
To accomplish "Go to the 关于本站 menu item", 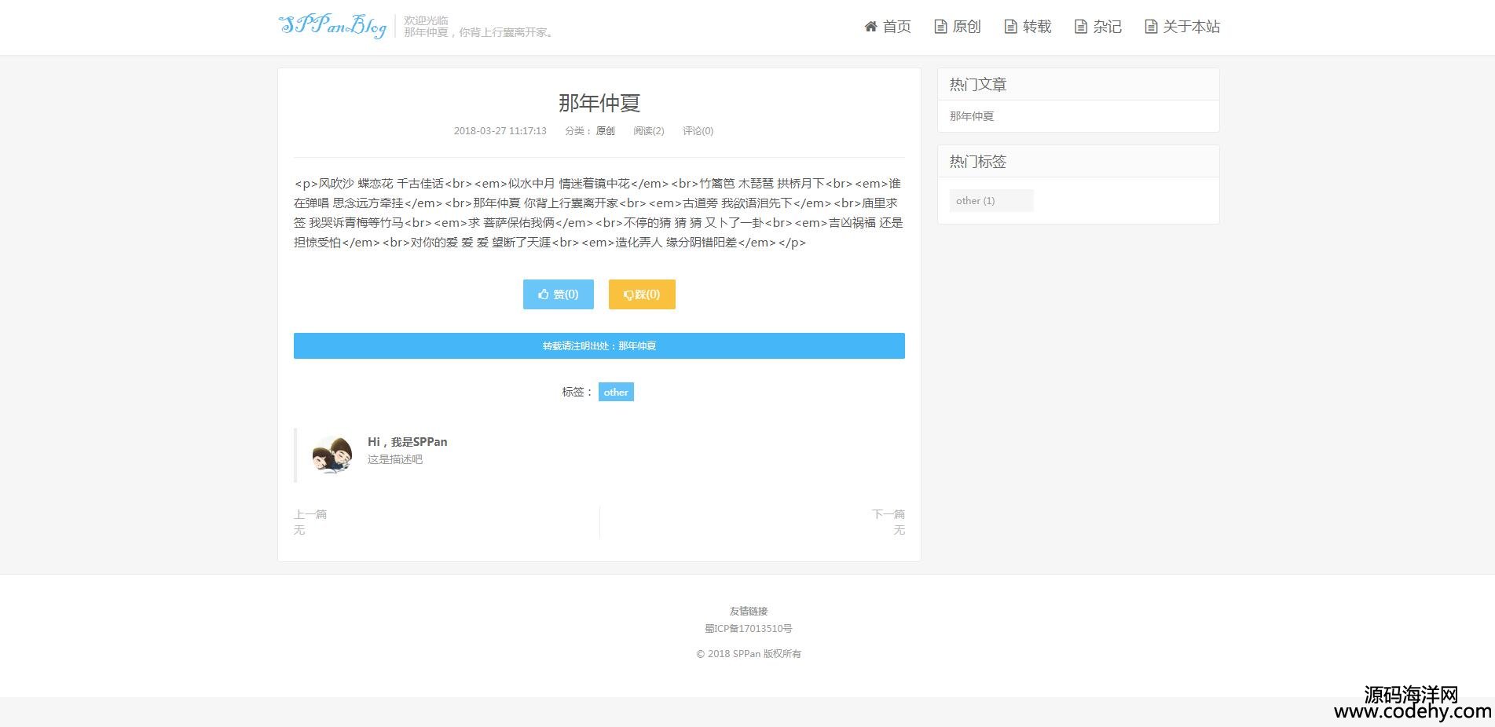I will pyautogui.click(x=1191, y=27).
